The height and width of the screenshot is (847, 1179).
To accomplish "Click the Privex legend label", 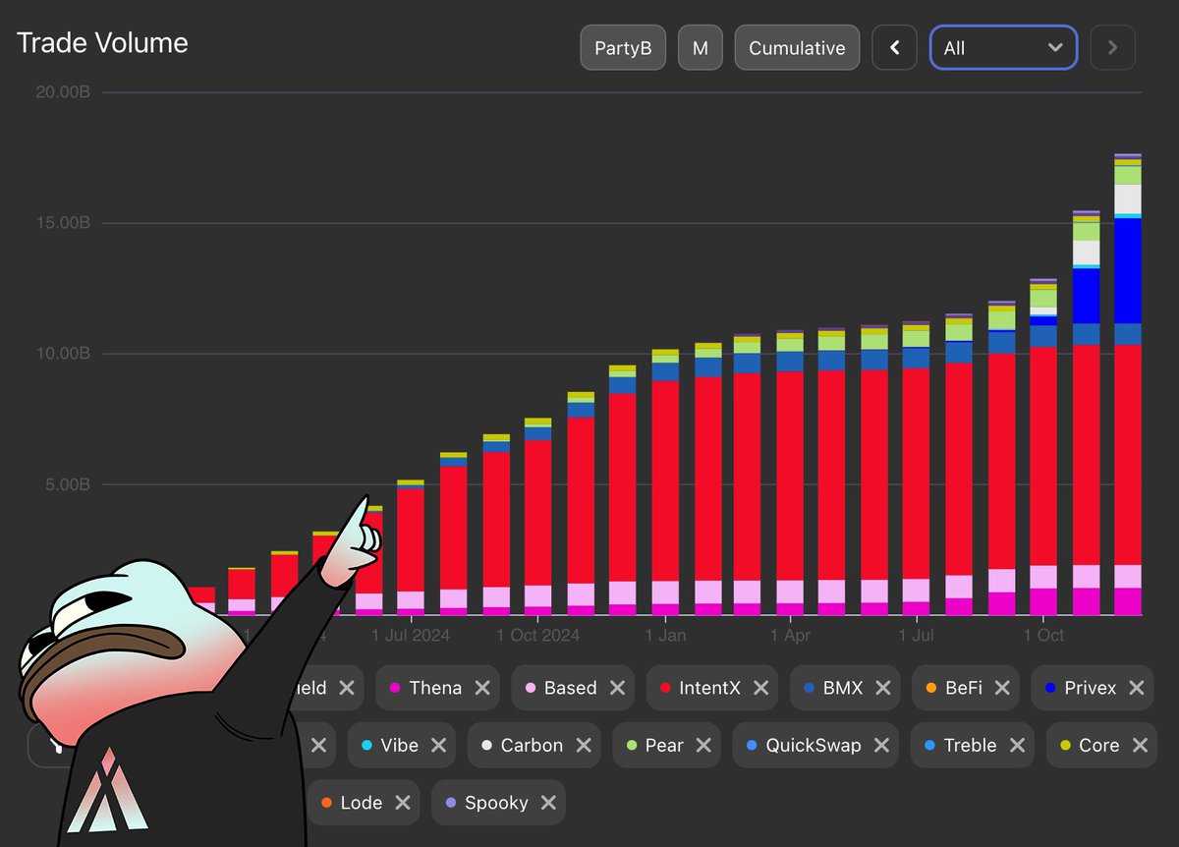I will click(1091, 688).
